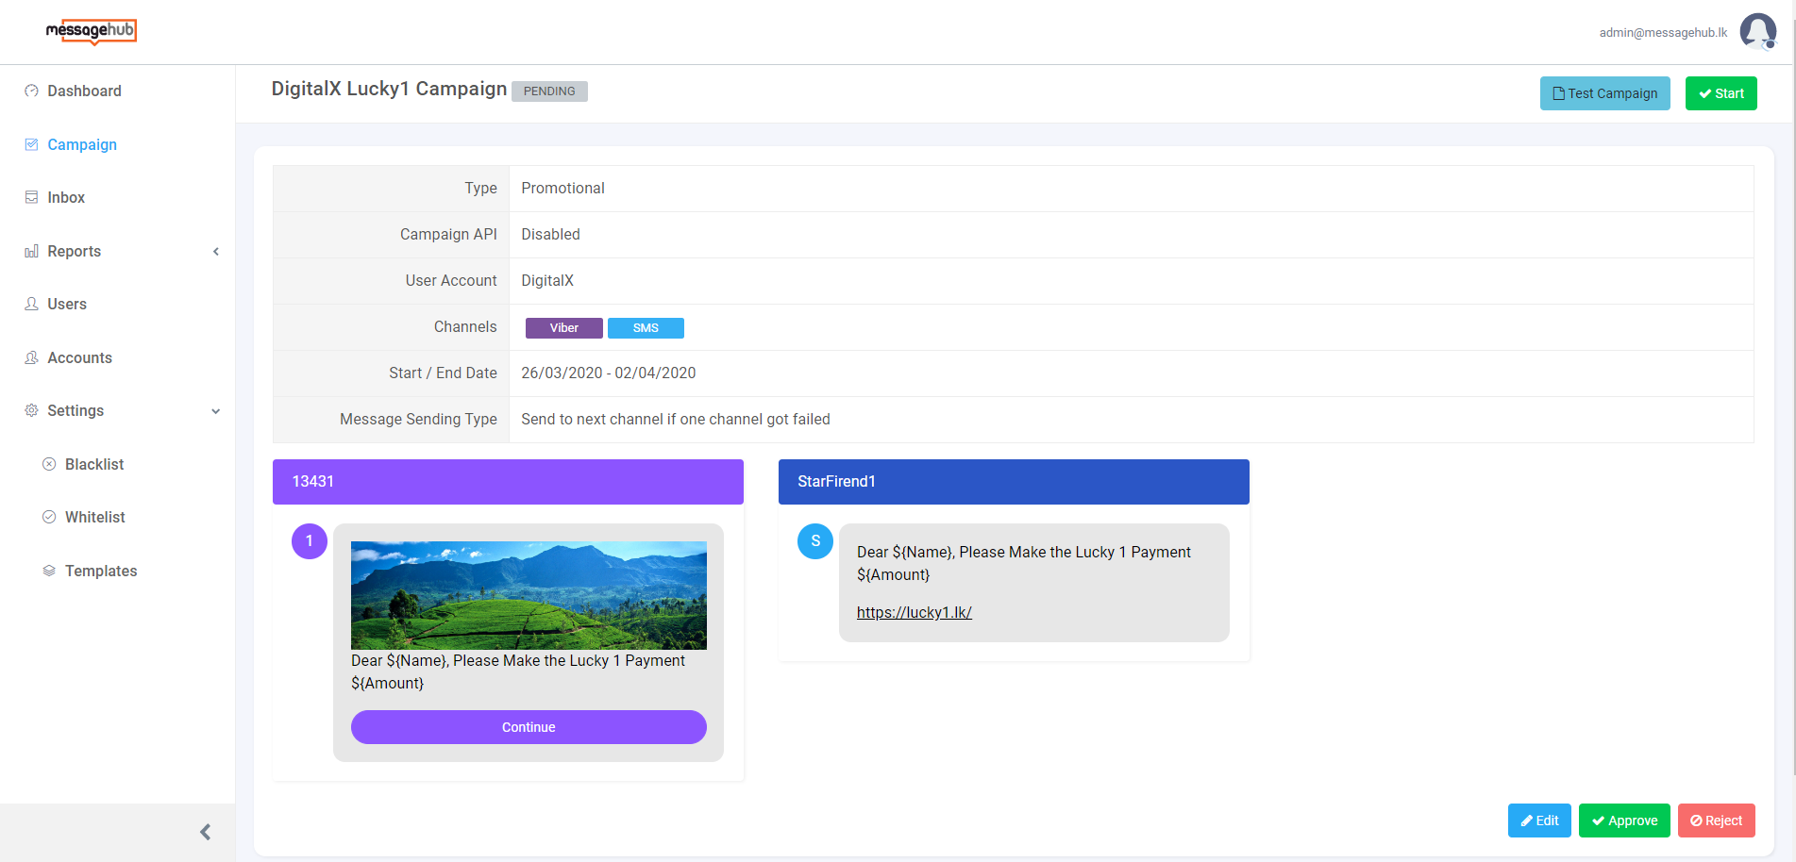Viewport: 1796px width, 862px height.
Task: Reject the pending campaign
Action: [x=1716, y=821]
